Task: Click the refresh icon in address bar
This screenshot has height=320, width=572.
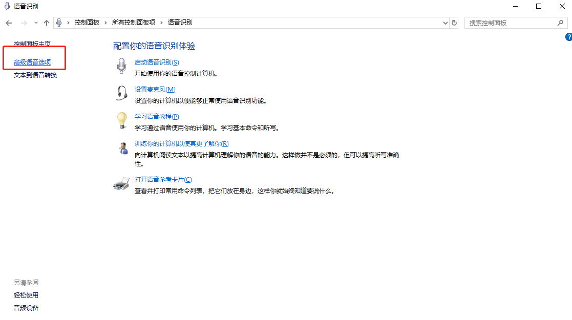Action: pos(455,23)
